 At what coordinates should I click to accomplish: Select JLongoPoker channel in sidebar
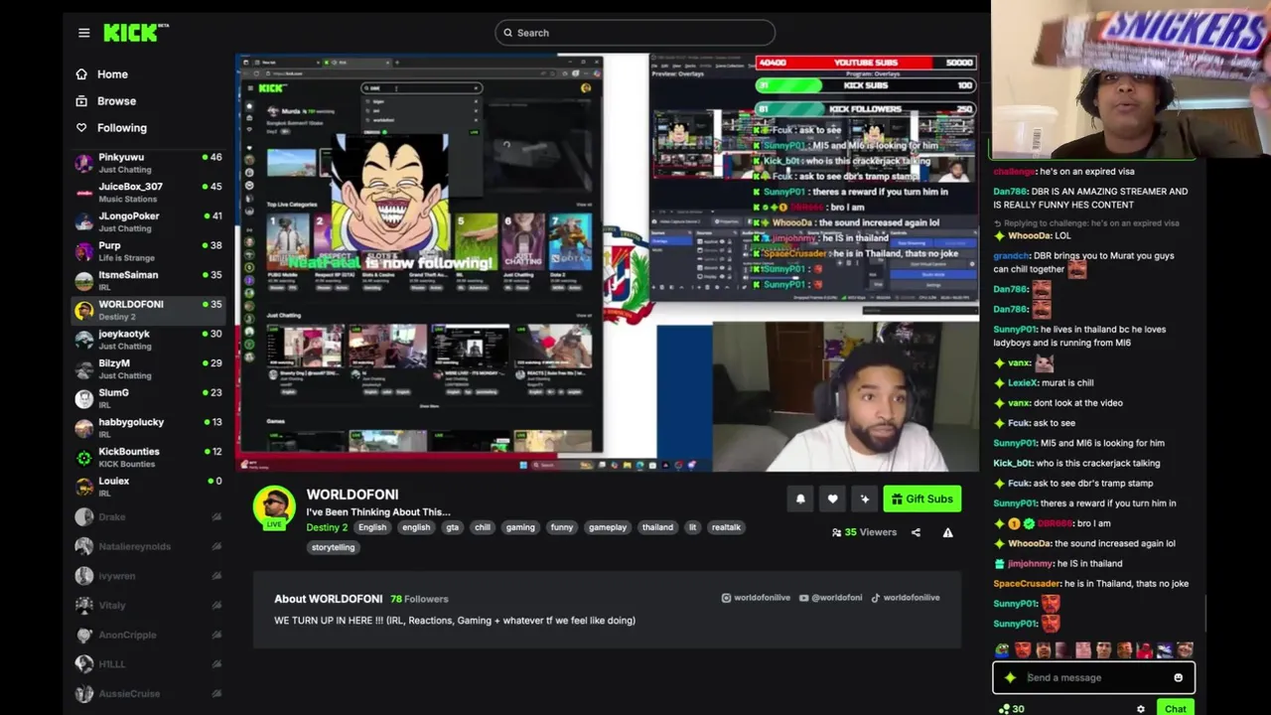click(149, 221)
